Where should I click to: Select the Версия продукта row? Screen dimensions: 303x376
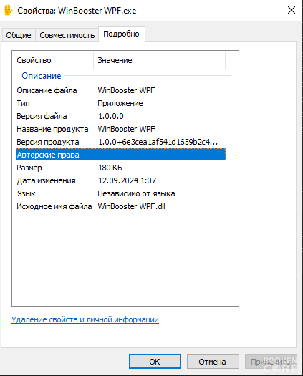120,142
